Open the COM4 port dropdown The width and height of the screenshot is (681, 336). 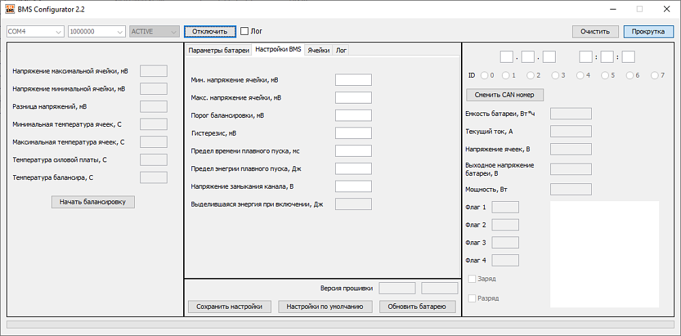tap(35, 31)
